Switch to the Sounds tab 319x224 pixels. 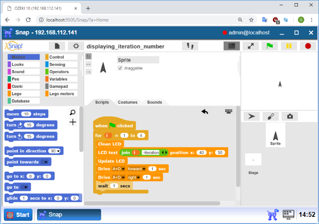pos(154,102)
